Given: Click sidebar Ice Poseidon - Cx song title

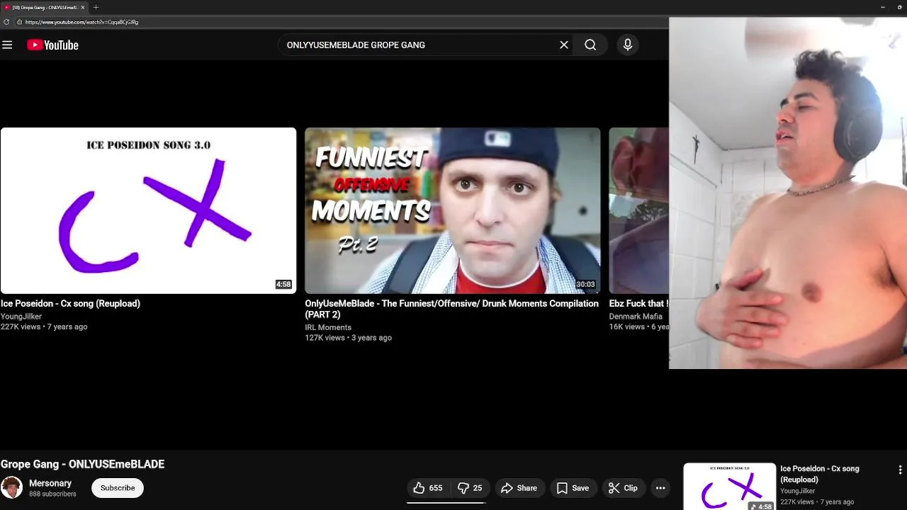Looking at the screenshot, I should pyautogui.click(x=820, y=474).
